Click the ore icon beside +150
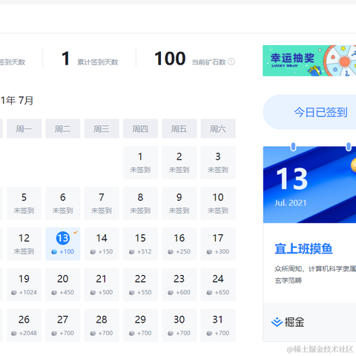 pyautogui.click(x=93, y=251)
